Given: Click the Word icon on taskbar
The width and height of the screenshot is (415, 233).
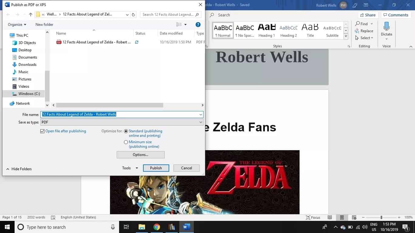Looking at the screenshot, I should pyautogui.click(x=186, y=227).
